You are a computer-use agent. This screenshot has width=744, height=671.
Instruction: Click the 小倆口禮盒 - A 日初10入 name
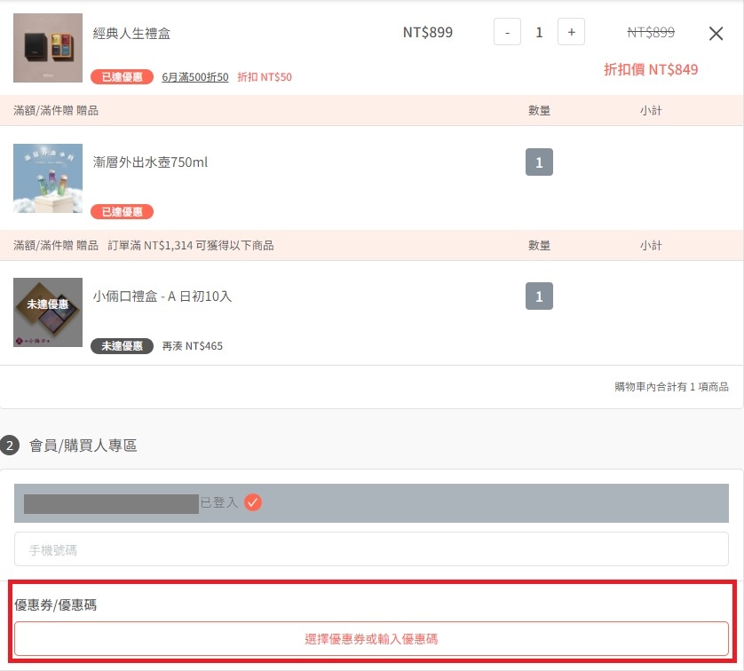point(162,296)
